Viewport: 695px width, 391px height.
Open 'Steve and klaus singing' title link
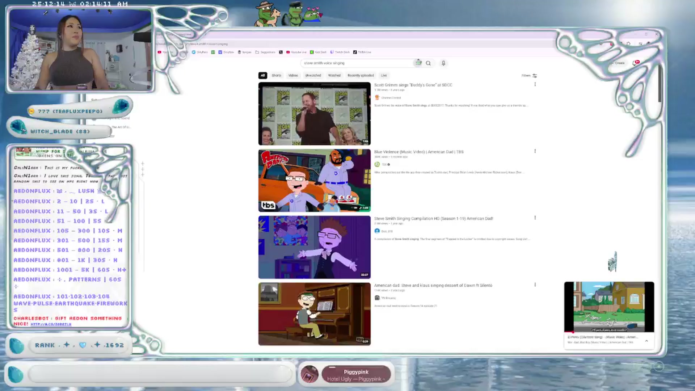click(433, 285)
